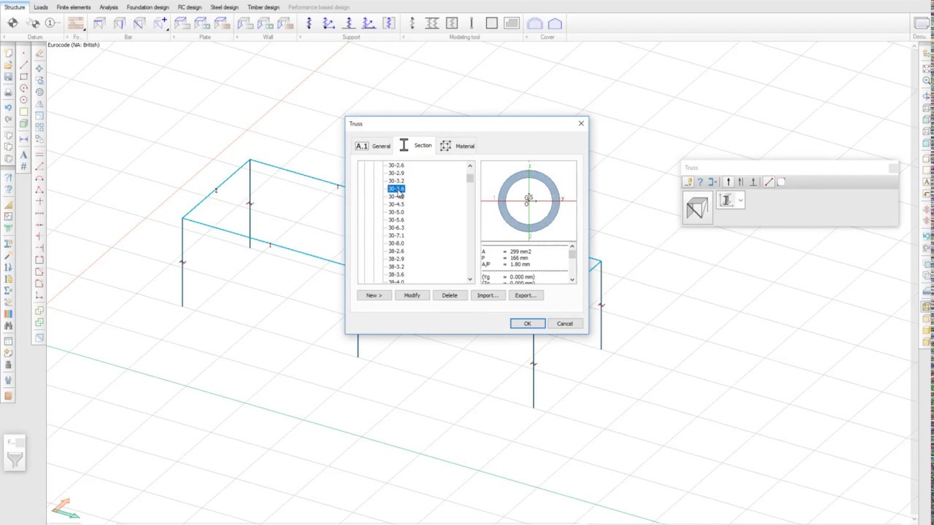
Task: Click the Import... button
Action: 487,295
